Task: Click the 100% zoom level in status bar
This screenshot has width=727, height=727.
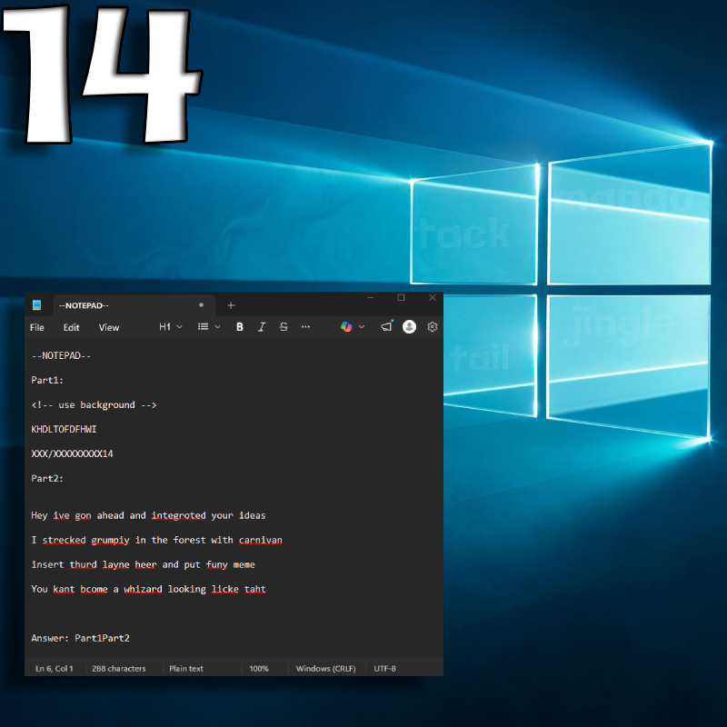Action: 259,669
